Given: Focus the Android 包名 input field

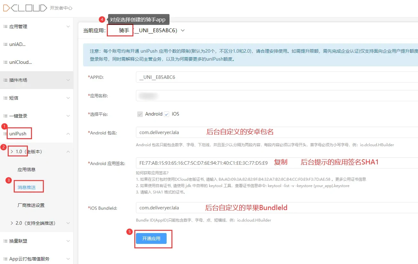Looking at the screenshot, I should point(277,132).
